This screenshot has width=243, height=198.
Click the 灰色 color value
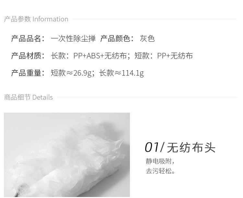[147, 39]
